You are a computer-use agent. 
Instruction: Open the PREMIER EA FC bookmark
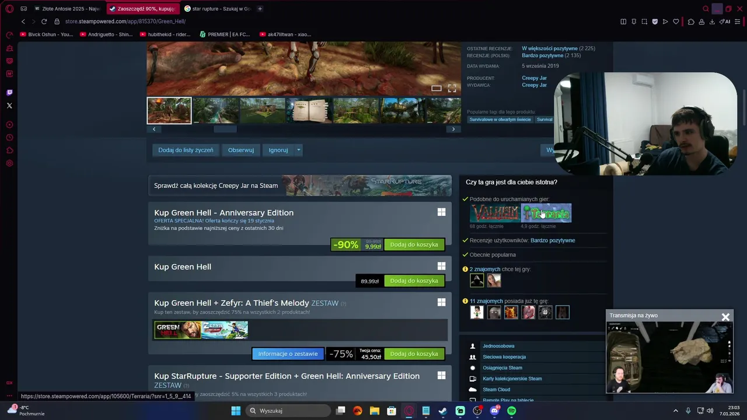[225, 34]
